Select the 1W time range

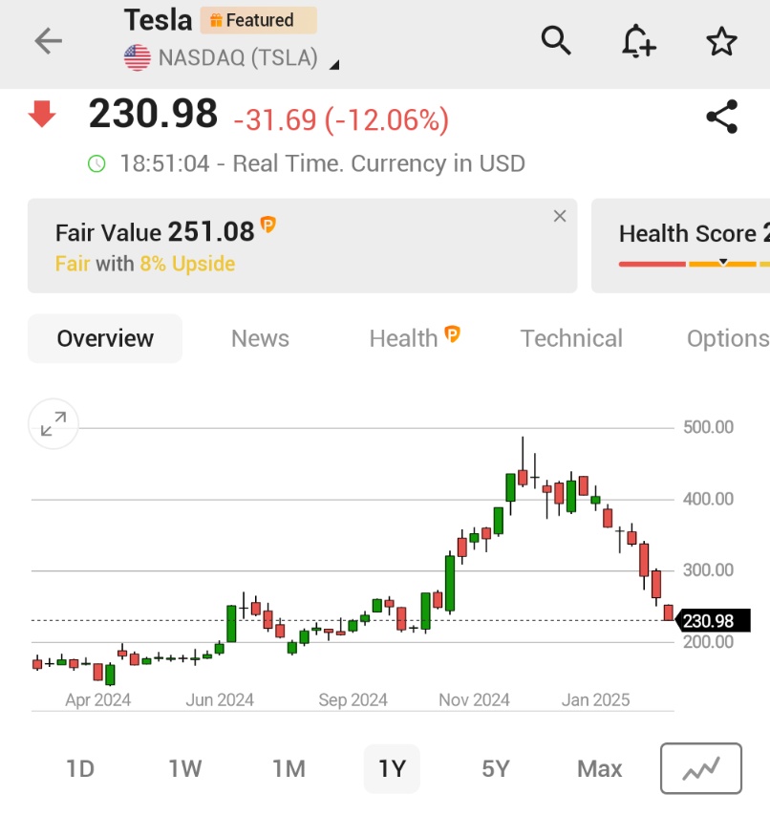184,768
